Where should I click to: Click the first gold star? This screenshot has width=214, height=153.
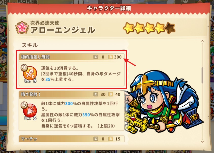coord(128,28)
